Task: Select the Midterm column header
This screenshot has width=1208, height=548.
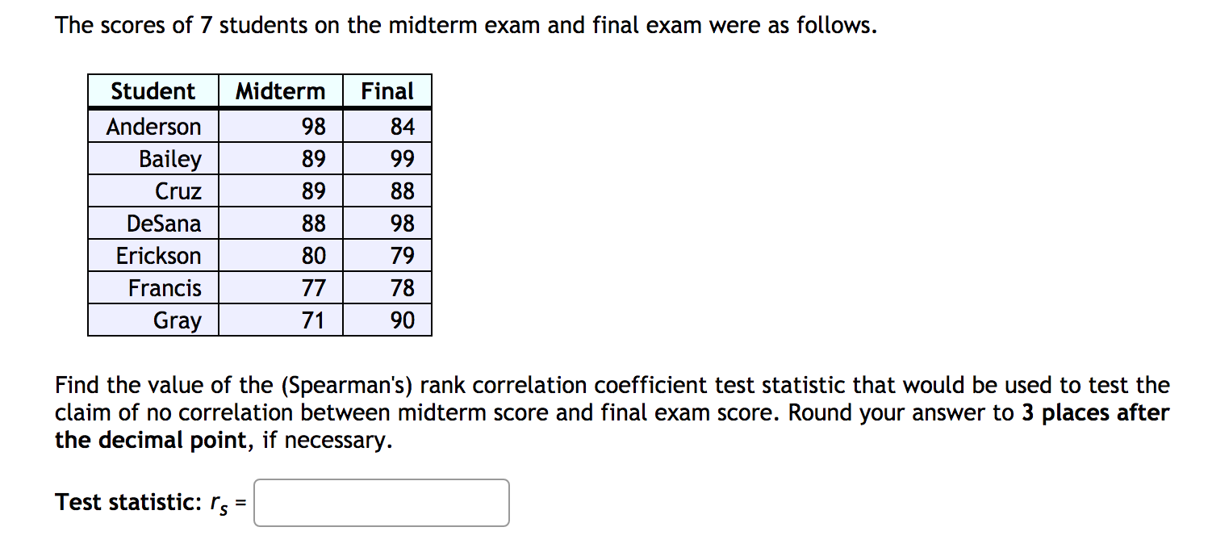Action: click(x=280, y=90)
